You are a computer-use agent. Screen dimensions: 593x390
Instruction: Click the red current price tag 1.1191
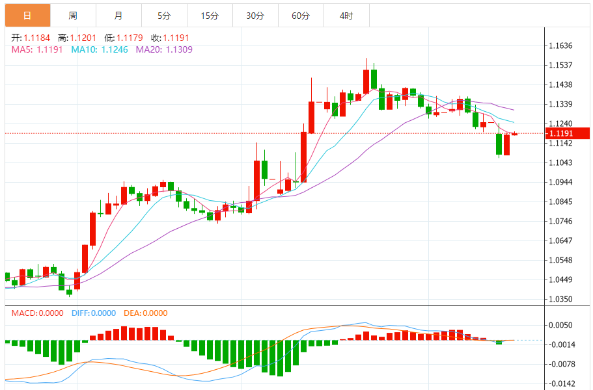point(567,133)
